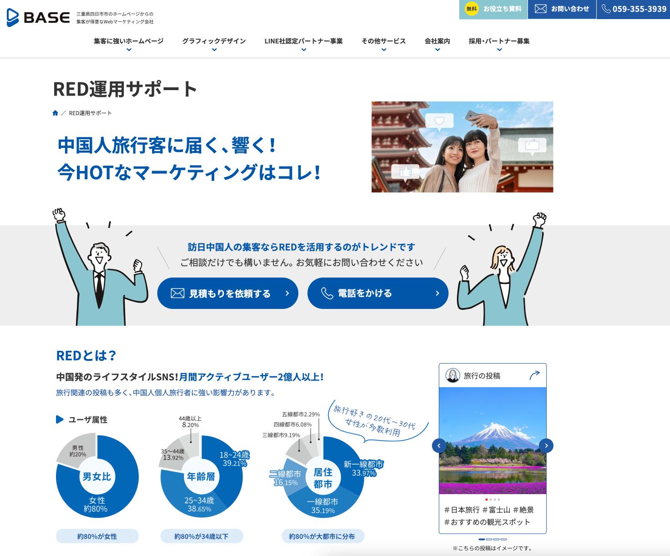The width and height of the screenshot is (670, 556).
Task: Click the 年齢層 donut chart center
Action: coord(201,476)
